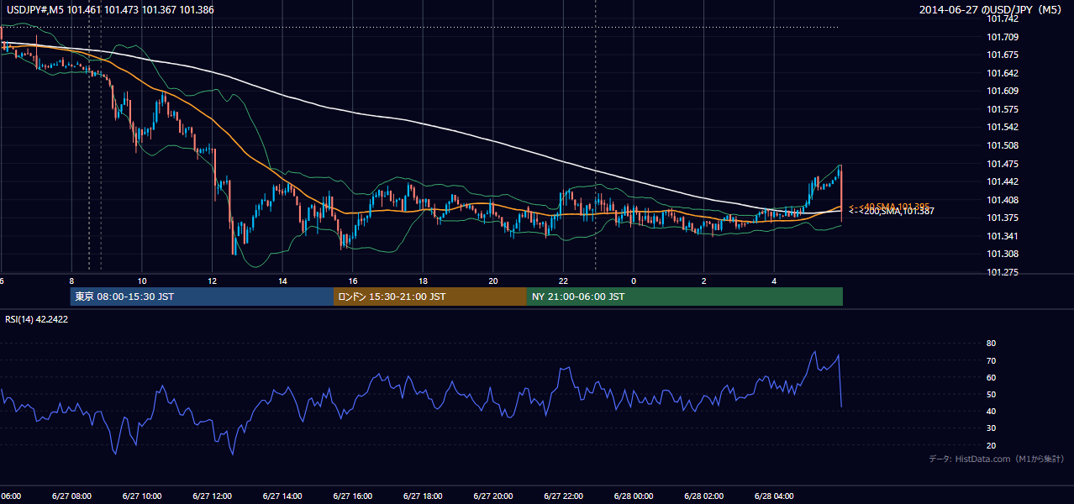Click price axis value 101.642
This screenshot has height=504, width=1074.
point(1002,73)
